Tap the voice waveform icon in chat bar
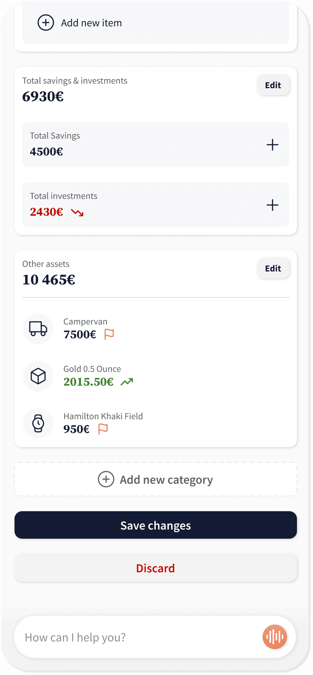313x675 pixels. [x=275, y=637]
